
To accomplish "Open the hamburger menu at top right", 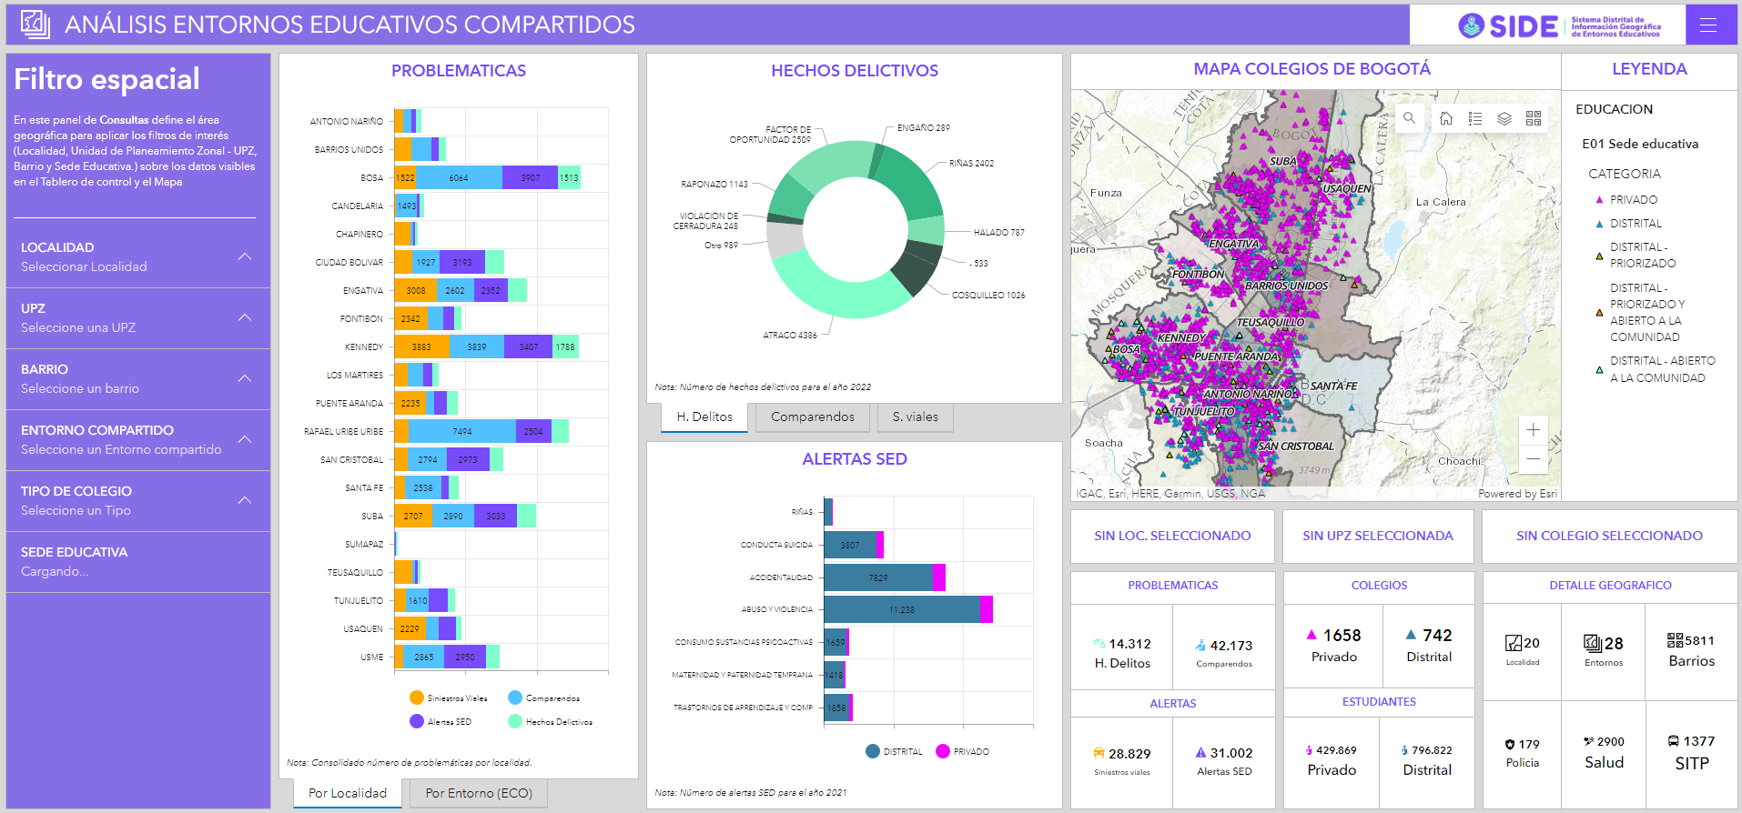I will (1708, 25).
